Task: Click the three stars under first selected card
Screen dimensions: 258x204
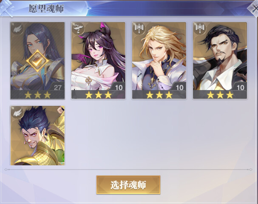Action: click(37, 95)
